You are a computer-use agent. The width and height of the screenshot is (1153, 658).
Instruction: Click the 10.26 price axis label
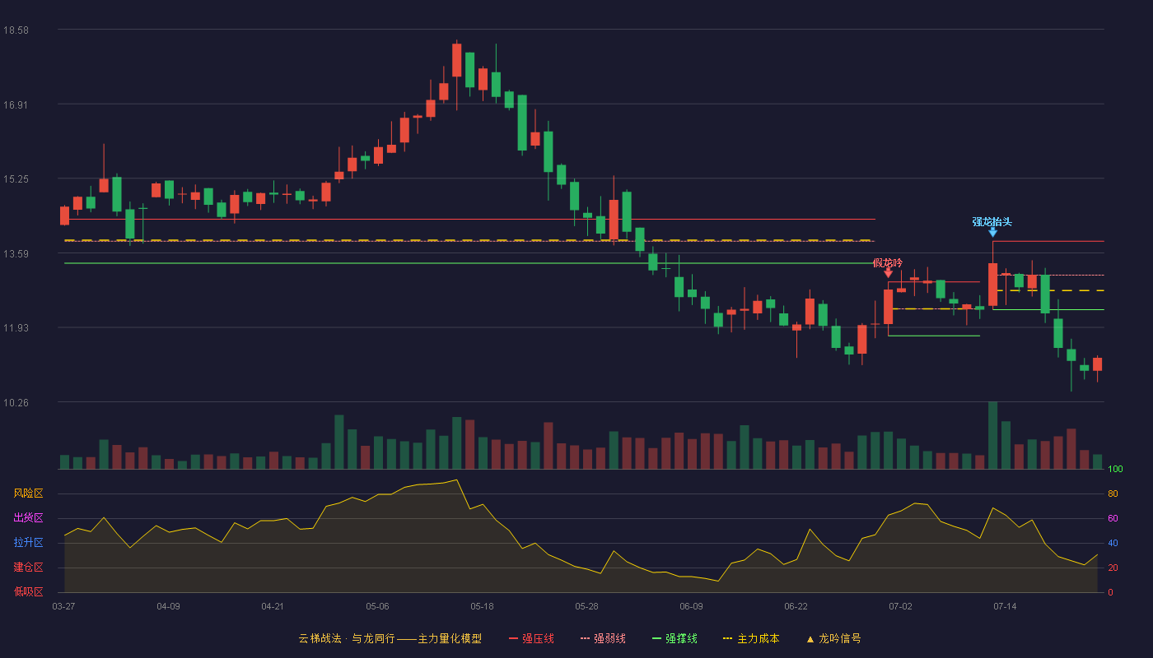coord(16,403)
